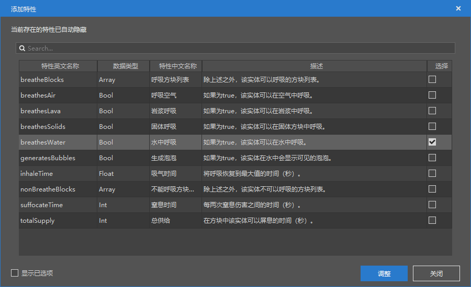Sort by 特性中文名称 column header

coord(176,66)
